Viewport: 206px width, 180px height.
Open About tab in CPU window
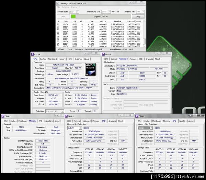[87, 59]
